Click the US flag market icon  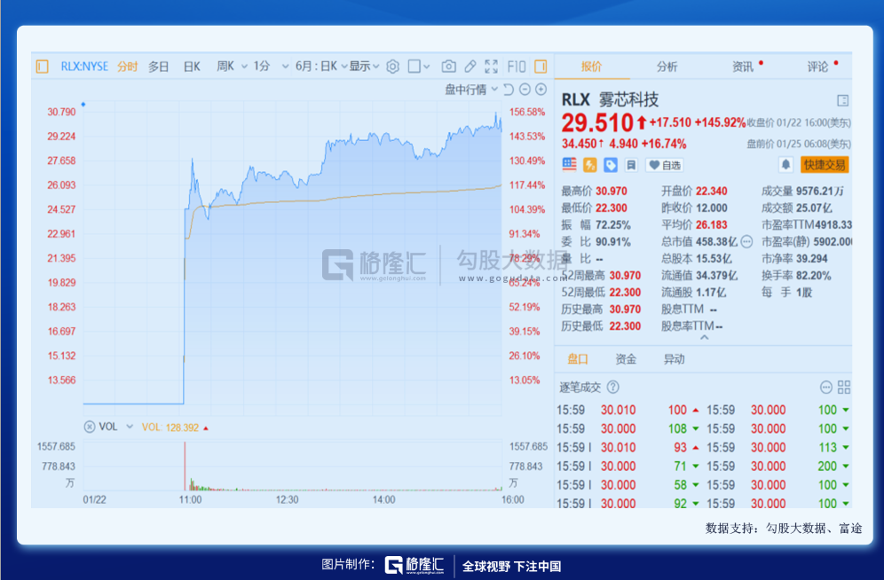click(x=570, y=164)
